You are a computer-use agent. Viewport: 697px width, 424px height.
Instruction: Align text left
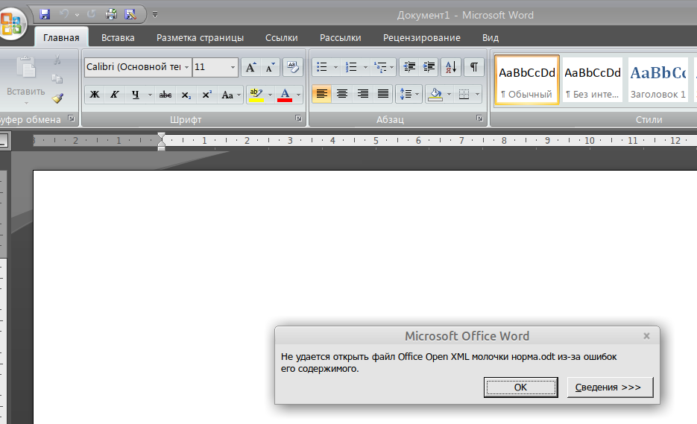click(x=322, y=94)
